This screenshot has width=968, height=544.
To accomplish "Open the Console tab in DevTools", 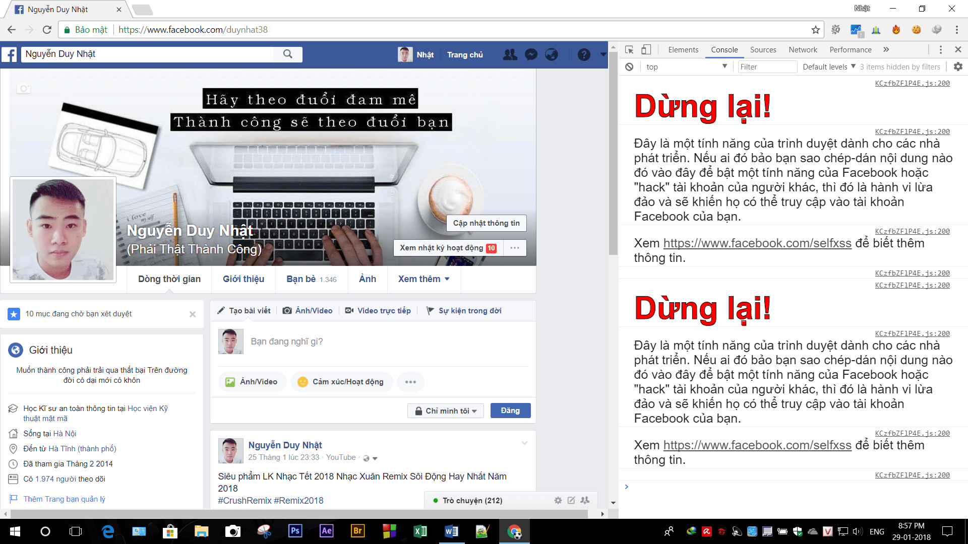I will [x=723, y=49].
